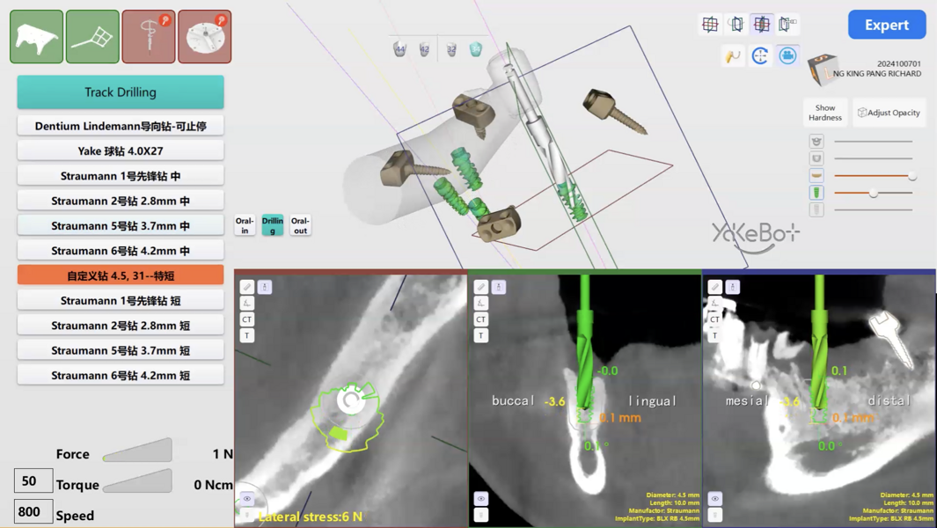Select Straumann 2号钻 2.8mm 中 drill
Screen dimensions: 937x528
[121, 201]
